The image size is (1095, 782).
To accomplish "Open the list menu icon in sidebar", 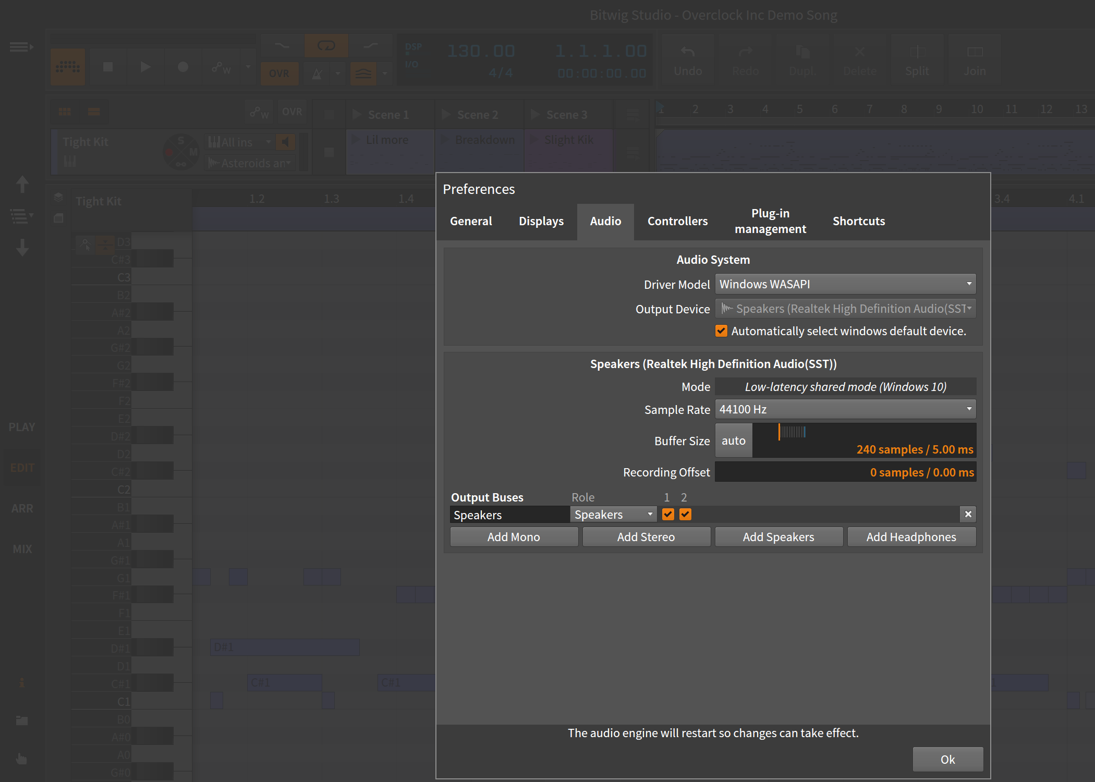I will coord(22,216).
